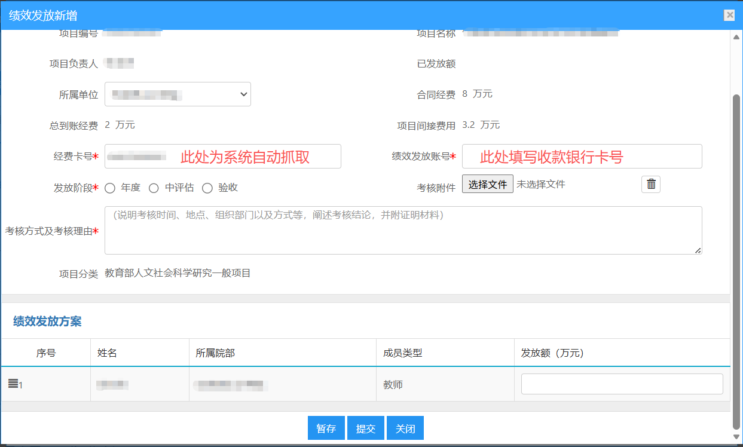Focus the 经费卡号 input field
Viewport: 743px width, 447px height.
[223, 157]
